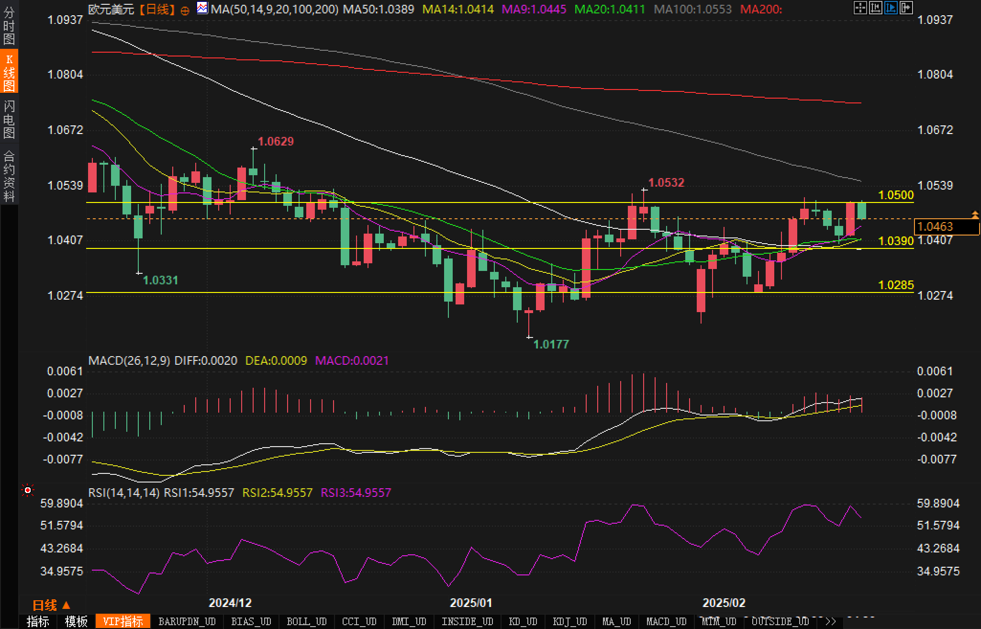Viewport: 981px width, 629px height.
Task: Click the blue highlighted chart play icon
Action: coord(891,8)
